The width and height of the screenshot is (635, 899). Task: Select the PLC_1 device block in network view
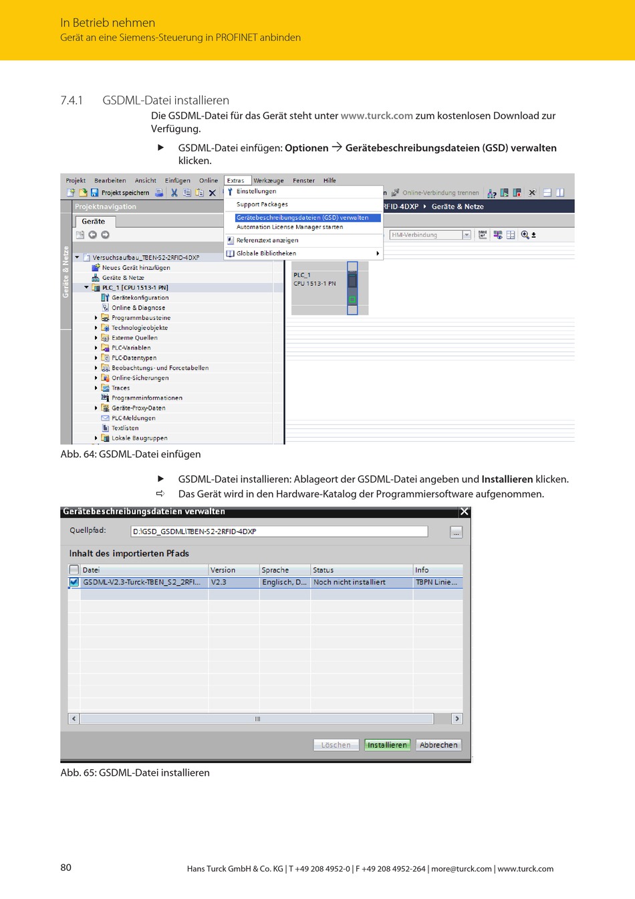pos(330,288)
